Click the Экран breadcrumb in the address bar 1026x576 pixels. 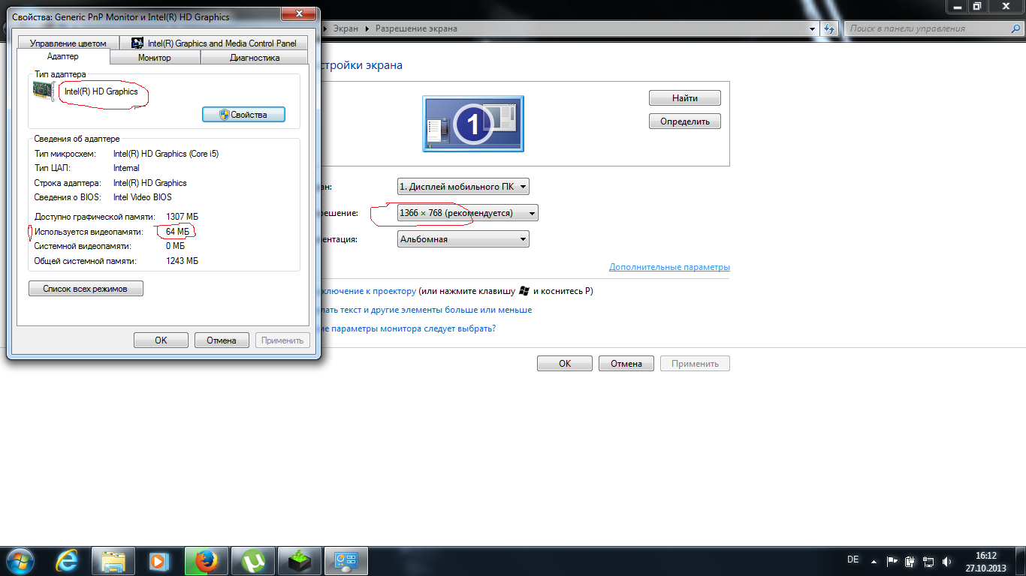pyautogui.click(x=346, y=28)
